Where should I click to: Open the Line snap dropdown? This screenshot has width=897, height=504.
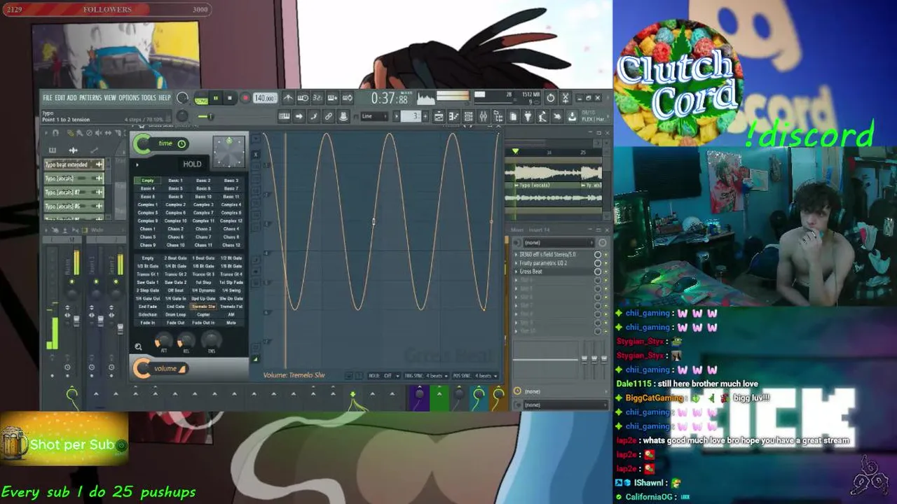[x=374, y=116]
